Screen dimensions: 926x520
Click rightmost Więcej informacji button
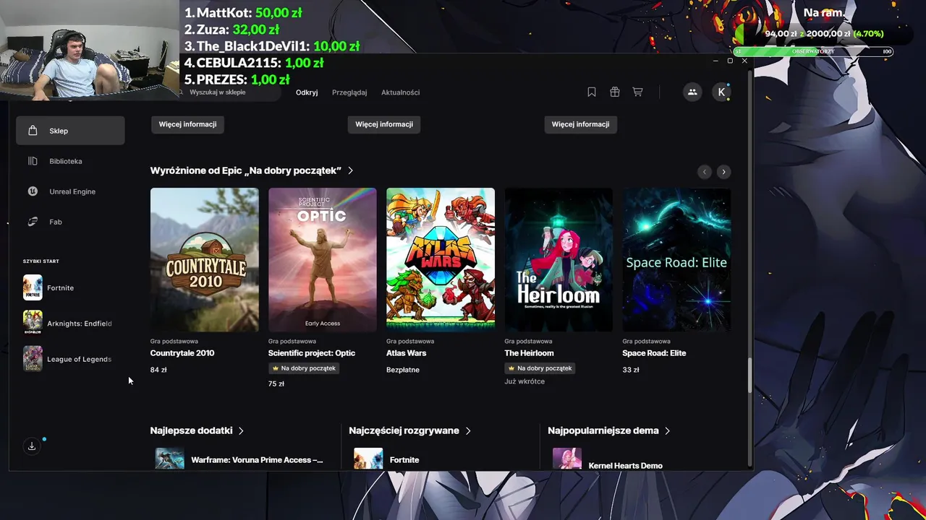[580, 124]
